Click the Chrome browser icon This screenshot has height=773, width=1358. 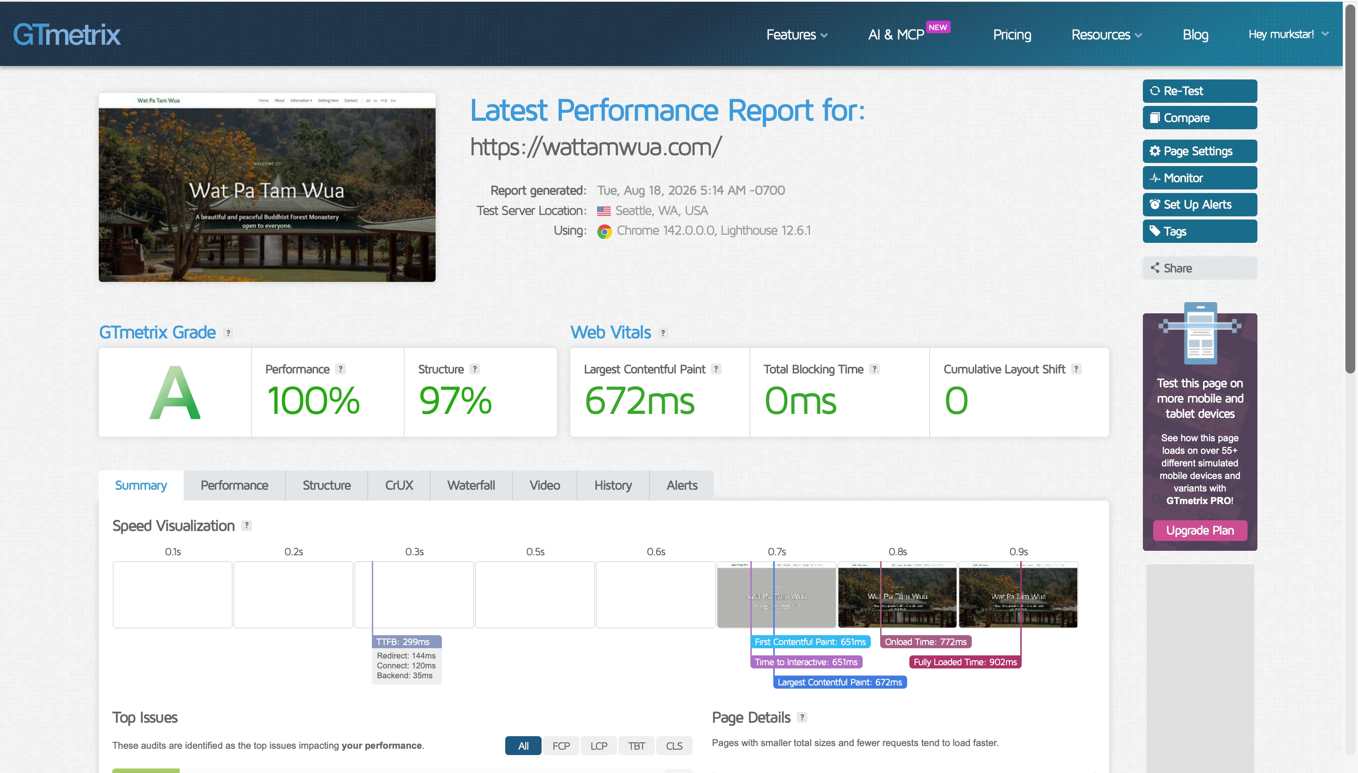604,232
